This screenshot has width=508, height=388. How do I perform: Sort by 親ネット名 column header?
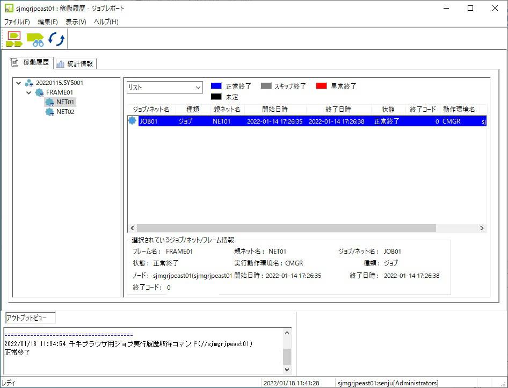(227, 110)
